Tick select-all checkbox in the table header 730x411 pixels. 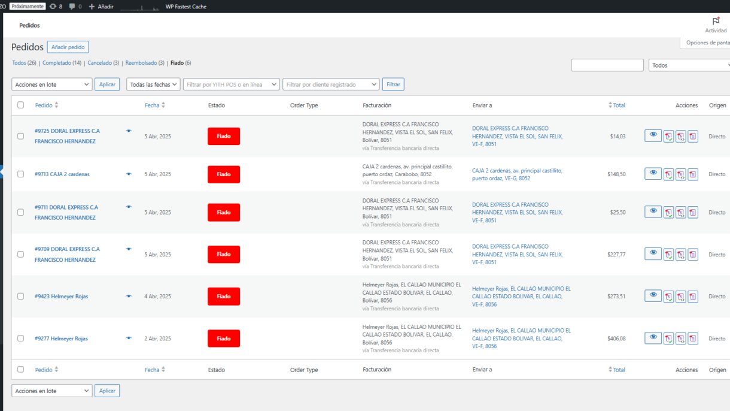pos(21,105)
